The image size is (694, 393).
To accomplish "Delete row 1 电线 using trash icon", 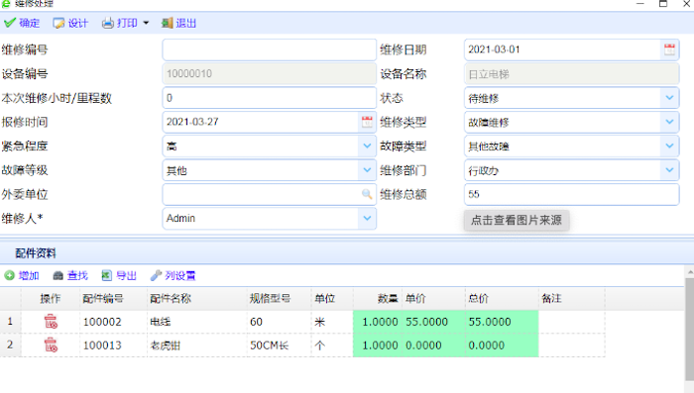I will [x=51, y=322].
